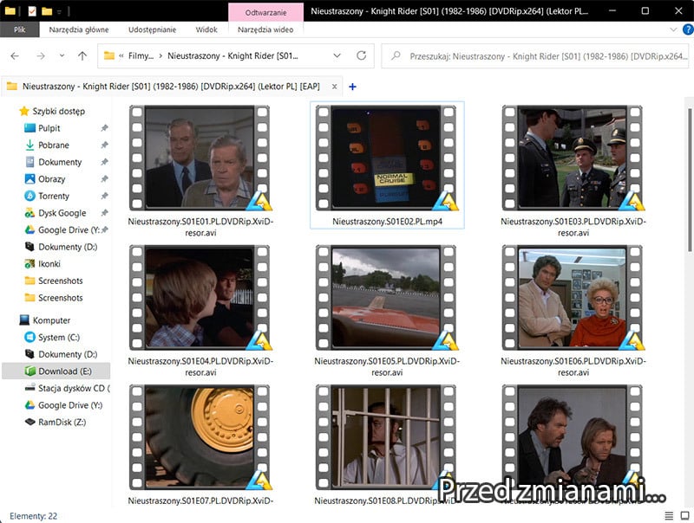
Task: Select the S01E06 video thumbnail
Action: tap(573, 298)
